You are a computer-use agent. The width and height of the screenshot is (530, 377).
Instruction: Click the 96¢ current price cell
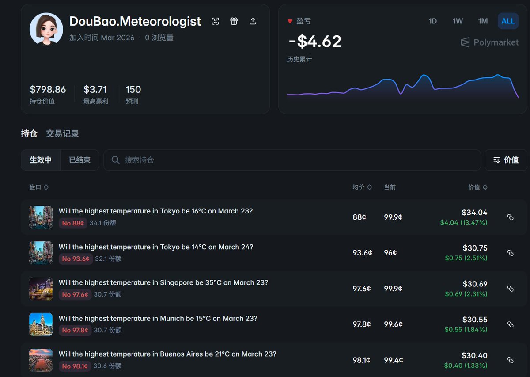coord(390,253)
